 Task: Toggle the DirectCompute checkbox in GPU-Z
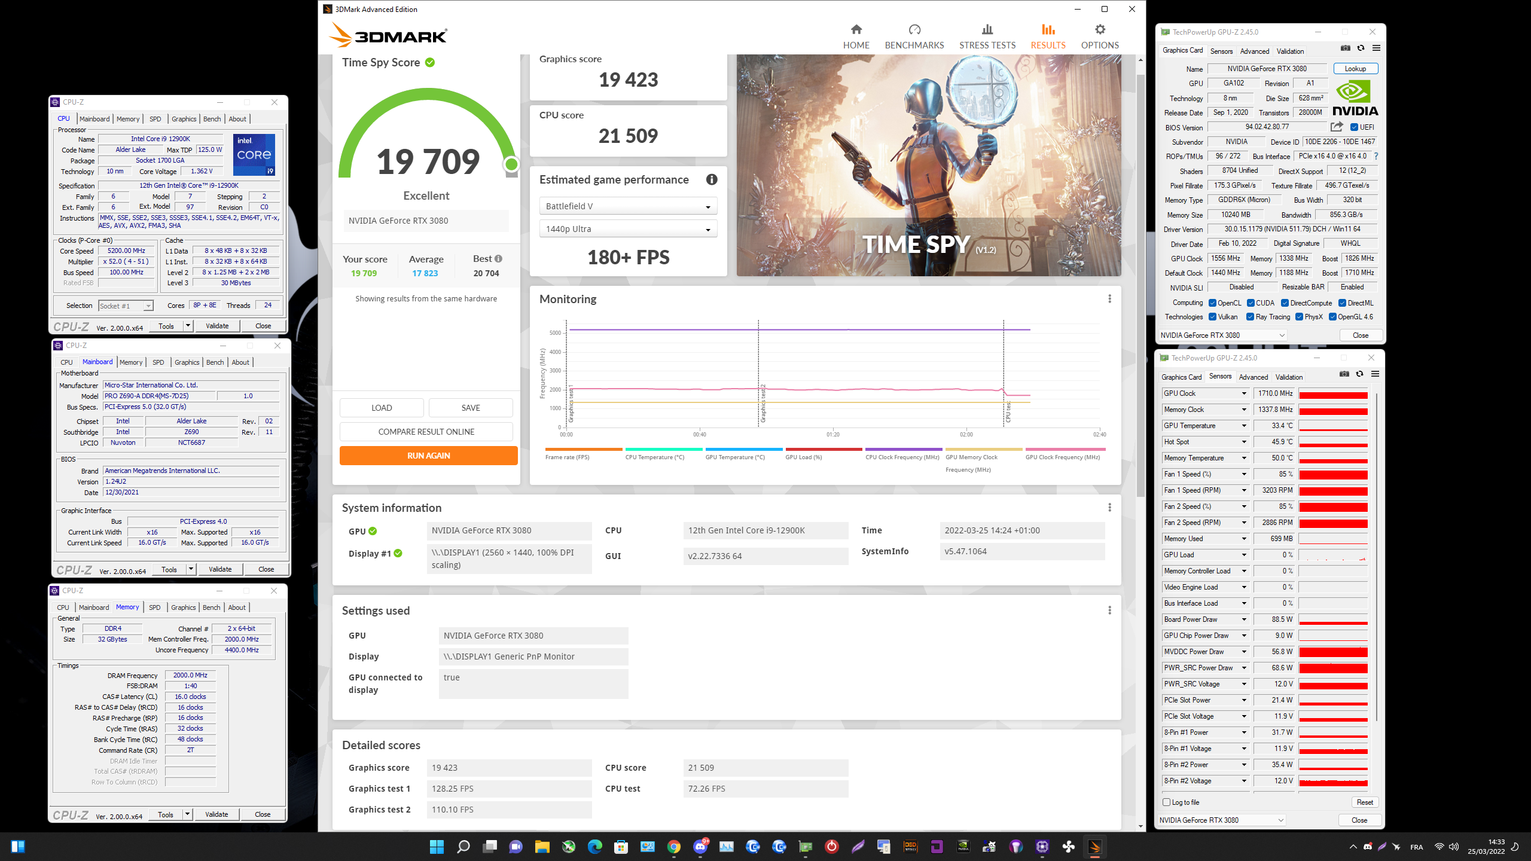[1285, 303]
